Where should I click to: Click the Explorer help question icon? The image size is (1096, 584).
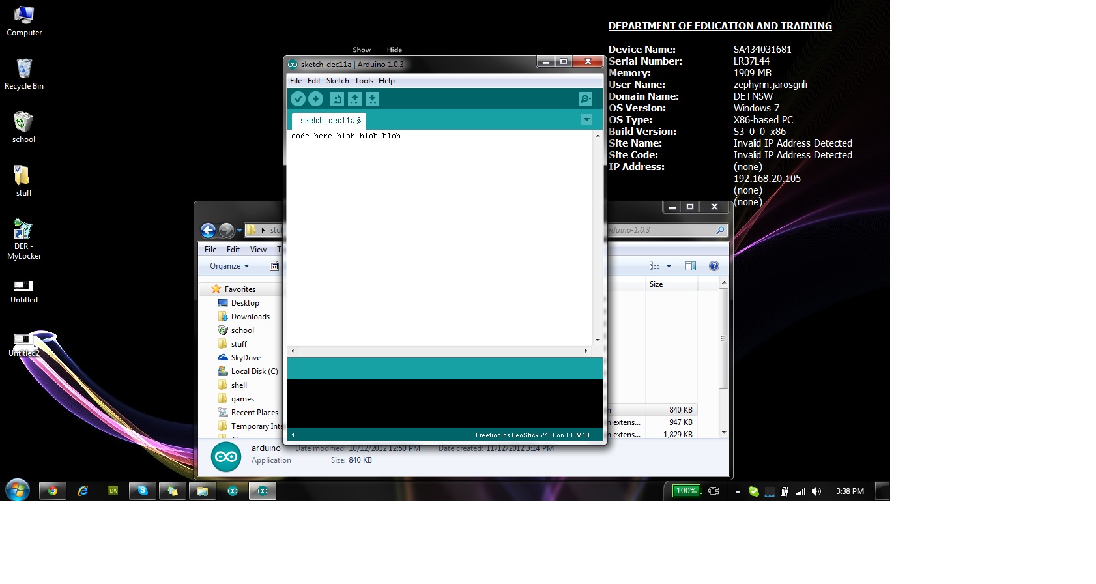pos(714,266)
